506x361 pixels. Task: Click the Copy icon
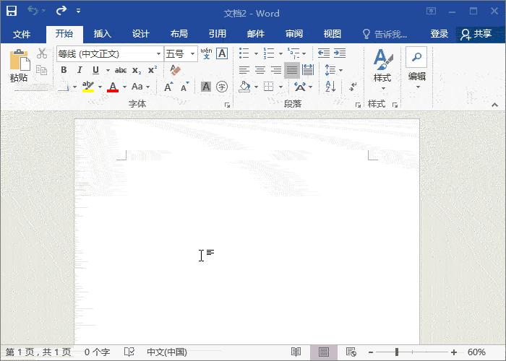(x=42, y=70)
